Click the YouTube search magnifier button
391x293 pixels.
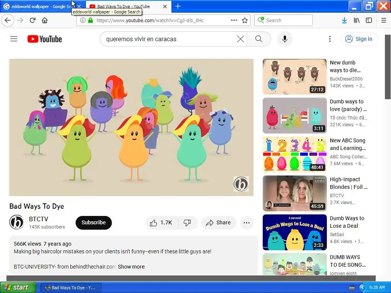point(259,39)
